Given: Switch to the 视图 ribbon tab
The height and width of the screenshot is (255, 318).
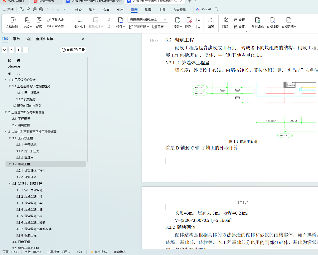Looking at the screenshot, I should tap(148, 9).
